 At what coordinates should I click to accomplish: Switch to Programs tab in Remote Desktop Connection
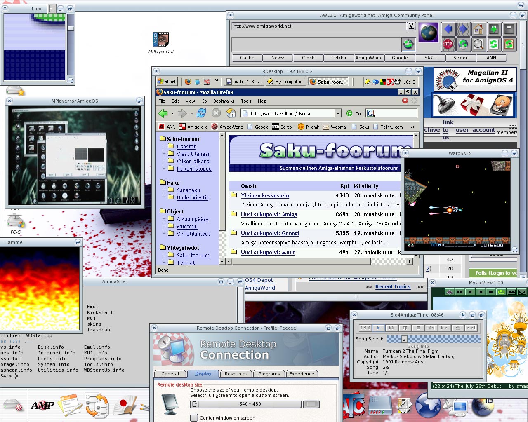click(x=269, y=374)
